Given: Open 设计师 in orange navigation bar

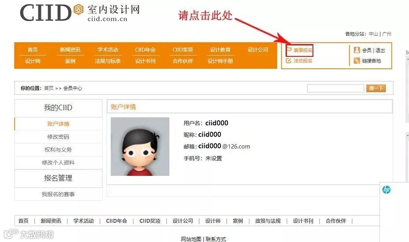Looking at the screenshot, I should [33, 61].
